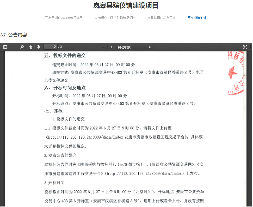The width and height of the screenshot is (253, 207).
Task: Select line 3. 开标时间
Action: [54, 183]
